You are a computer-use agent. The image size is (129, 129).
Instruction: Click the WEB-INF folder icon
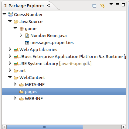coord(22,99)
